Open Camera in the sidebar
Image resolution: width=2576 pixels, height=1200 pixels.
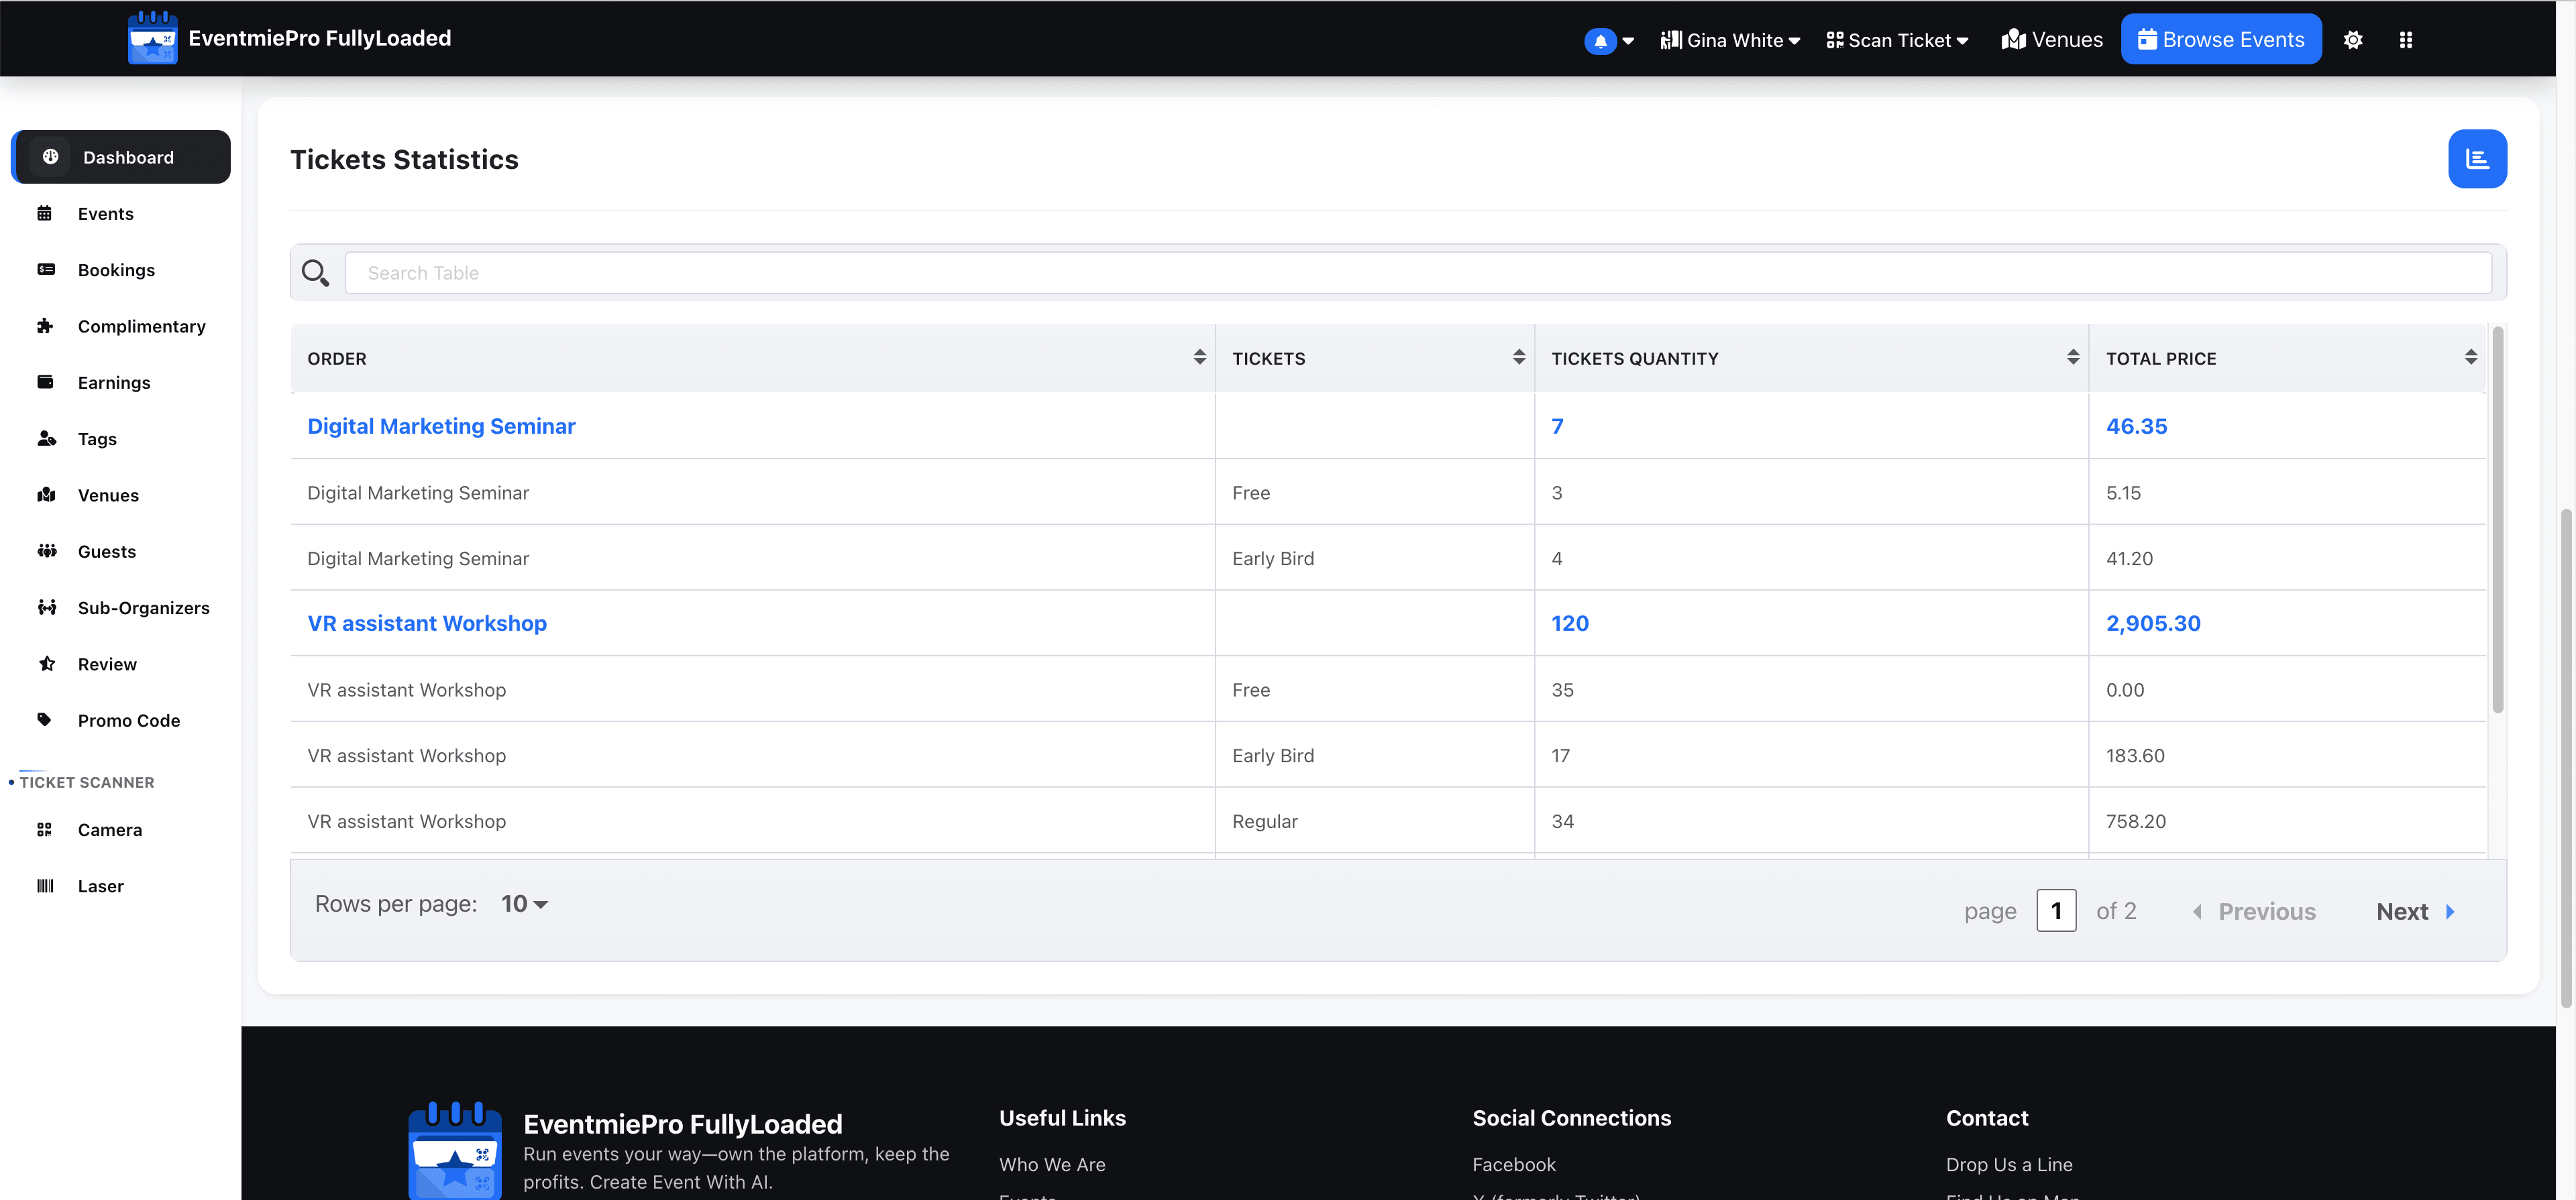(x=110, y=831)
